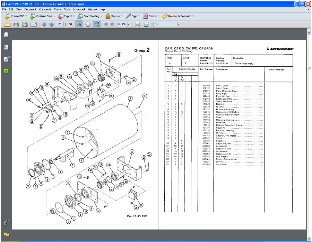312x242 pixels.
Task: Toggle the Select tool cursor
Action: pos(79,25)
